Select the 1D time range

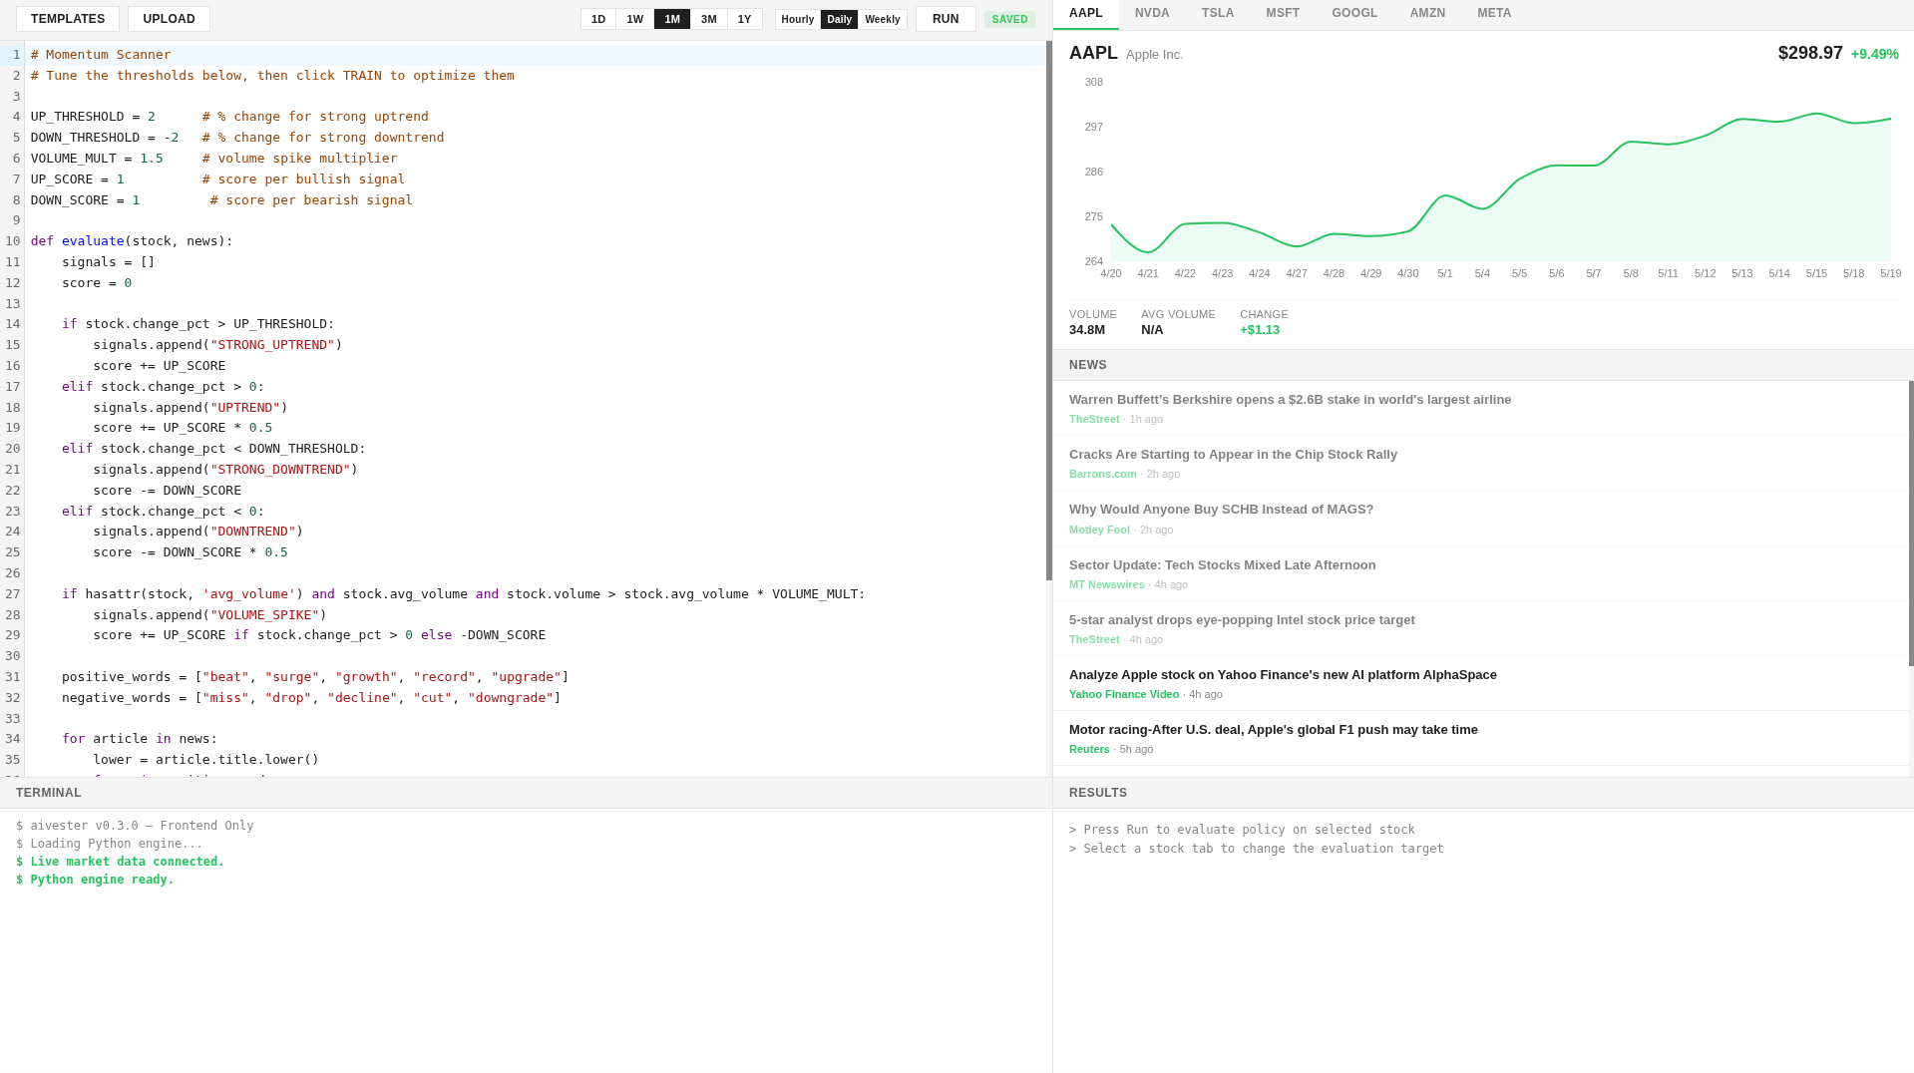pyautogui.click(x=598, y=19)
